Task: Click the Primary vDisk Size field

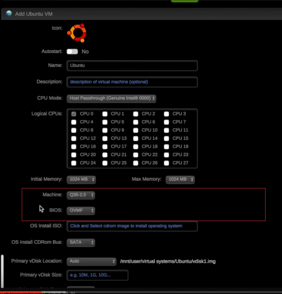Action: coord(97,275)
